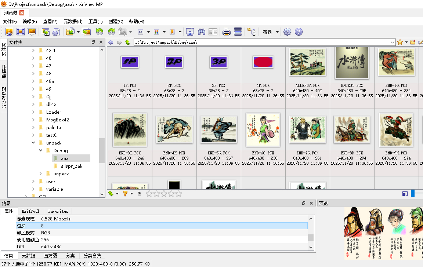The width and height of the screenshot is (423, 267).
Task: Open the 收藏夹 side tab
Action: point(4,72)
